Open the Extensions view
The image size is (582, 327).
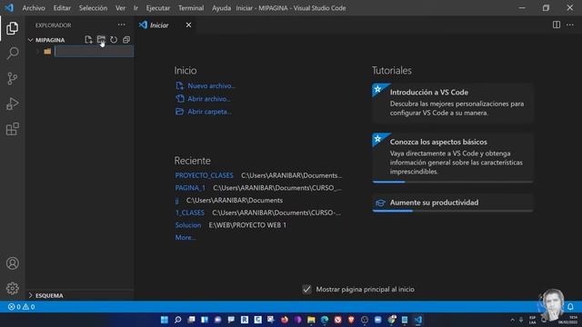(x=12, y=129)
